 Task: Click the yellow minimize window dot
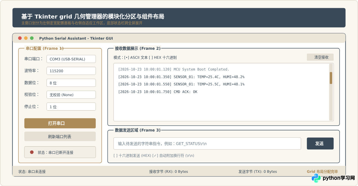pos(26,38)
